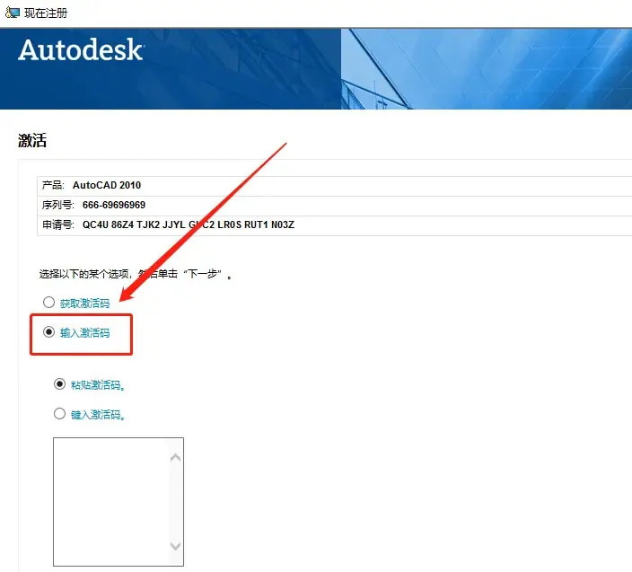Click the Autodesk logo in the banner
Screen dimensions: 632x572
80,49
